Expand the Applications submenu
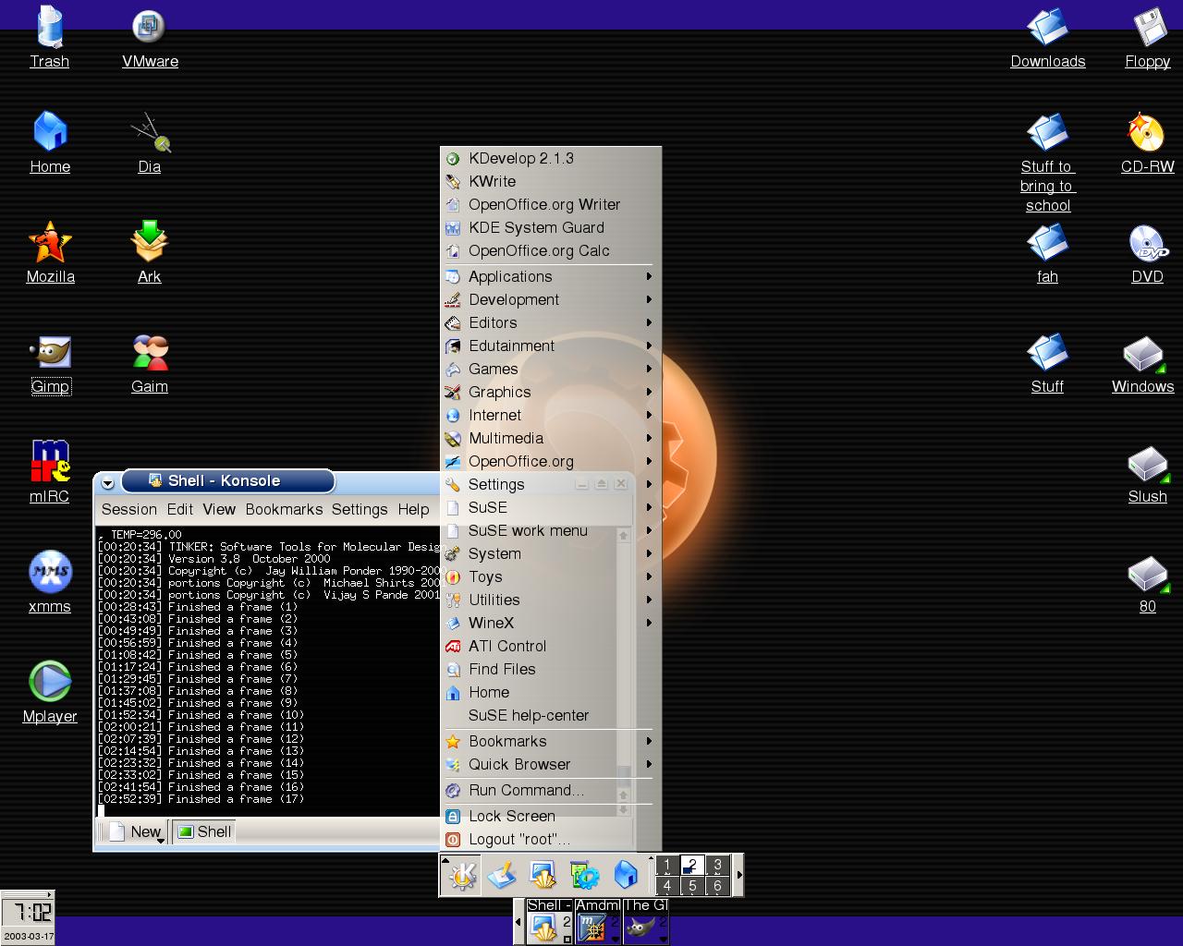This screenshot has height=946, width=1183. tap(550, 276)
